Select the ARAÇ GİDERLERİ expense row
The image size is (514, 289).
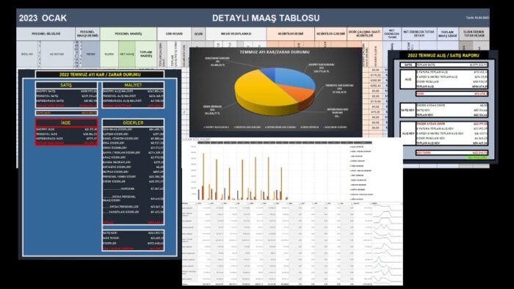pyautogui.click(x=133, y=158)
